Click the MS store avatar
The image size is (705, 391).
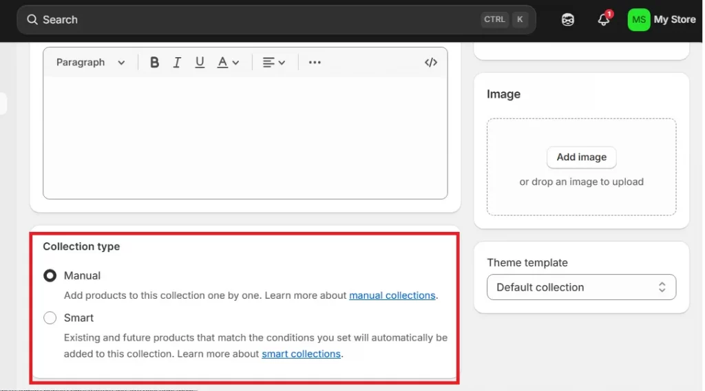point(638,20)
